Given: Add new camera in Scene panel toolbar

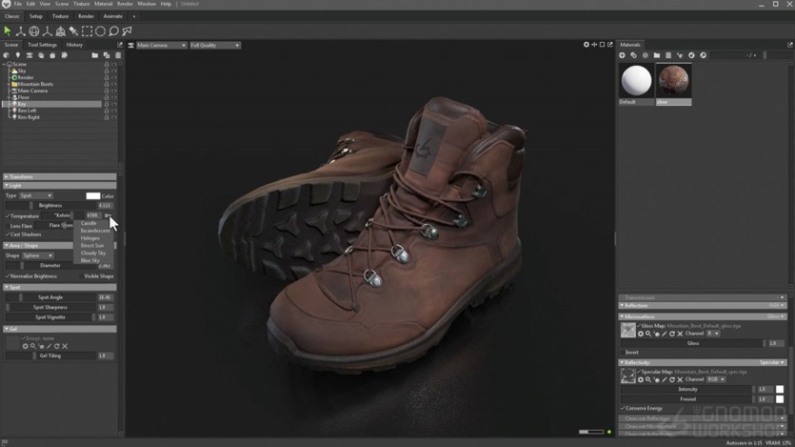Looking at the screenshot, I should [30, 55].
